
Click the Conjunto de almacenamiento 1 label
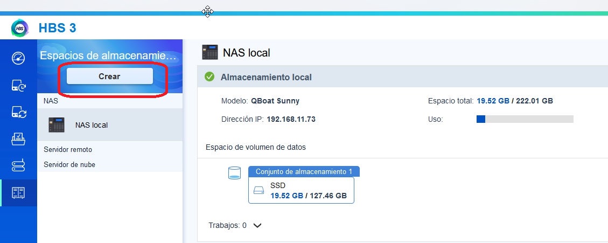pos(304,171)
